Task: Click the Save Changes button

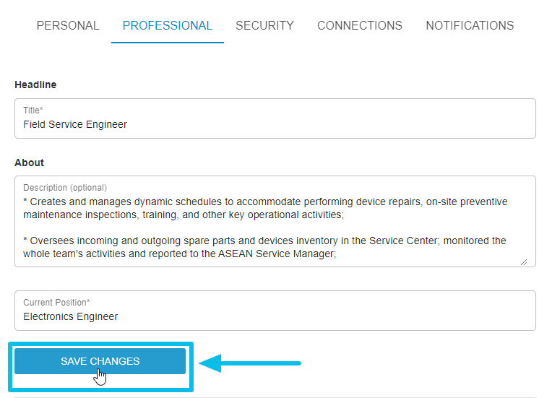Action: point(100,361)
